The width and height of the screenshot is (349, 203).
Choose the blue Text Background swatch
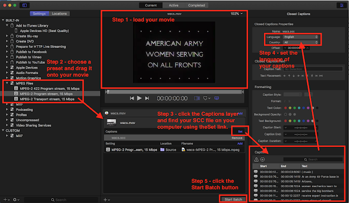tap(304, 121)
